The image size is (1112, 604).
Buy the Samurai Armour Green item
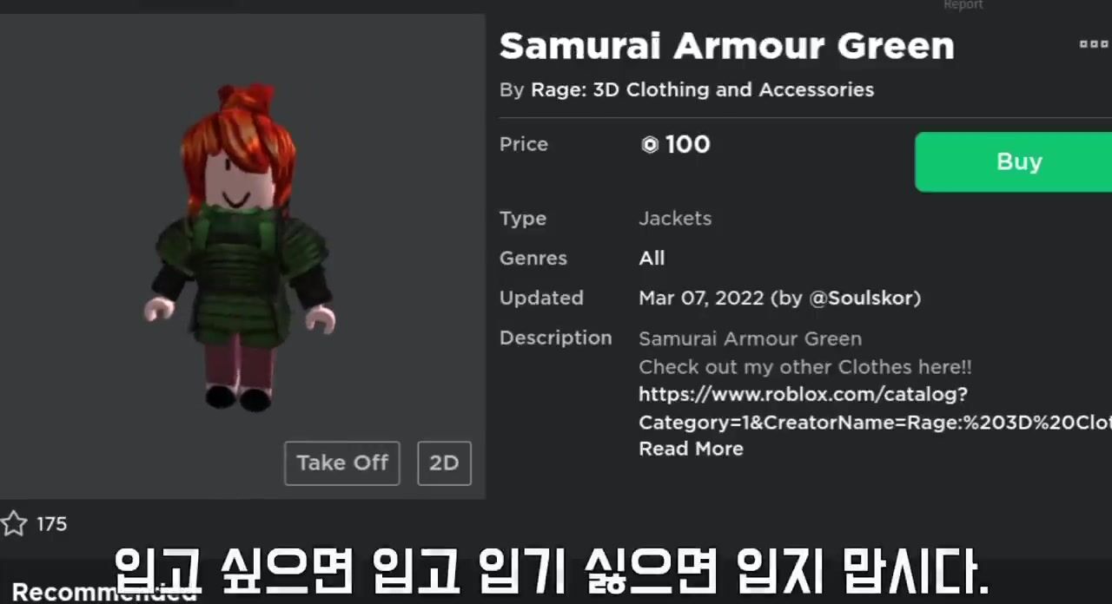[x=1014, y=162]
